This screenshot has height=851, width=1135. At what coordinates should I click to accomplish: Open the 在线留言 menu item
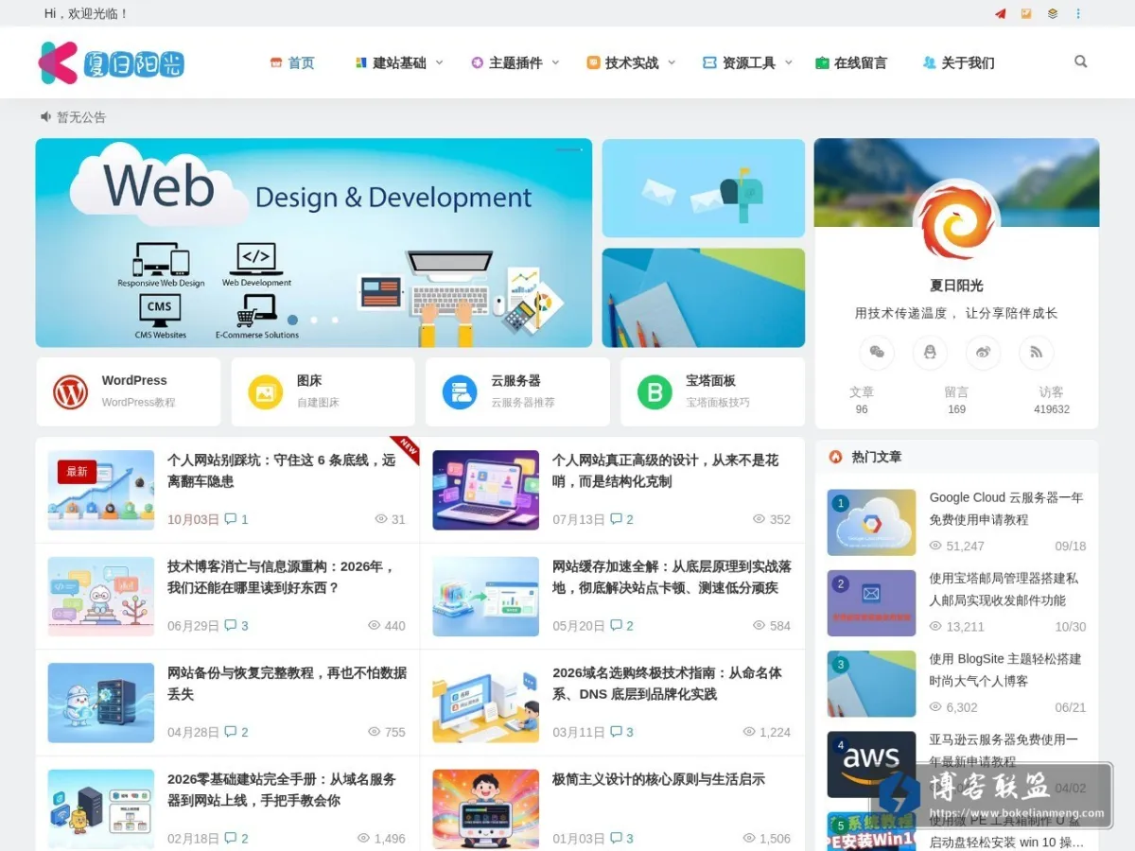tap(851, 62)
